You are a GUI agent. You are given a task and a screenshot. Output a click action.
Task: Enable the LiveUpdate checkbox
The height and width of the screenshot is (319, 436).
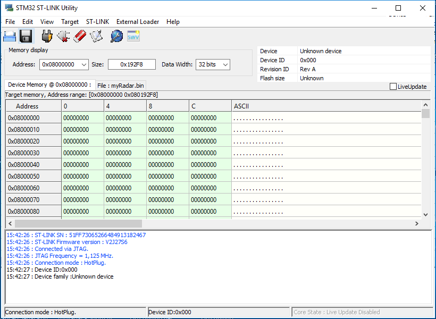point(393,87)
